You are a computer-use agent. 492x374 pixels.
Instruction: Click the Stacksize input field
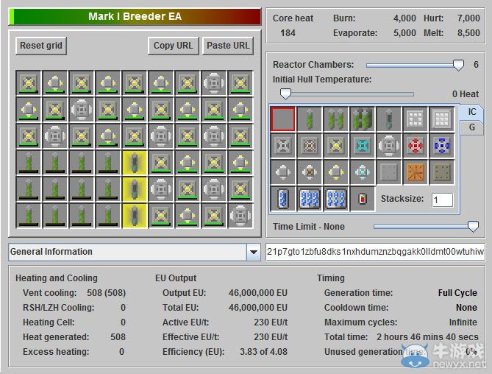[442, 200]
